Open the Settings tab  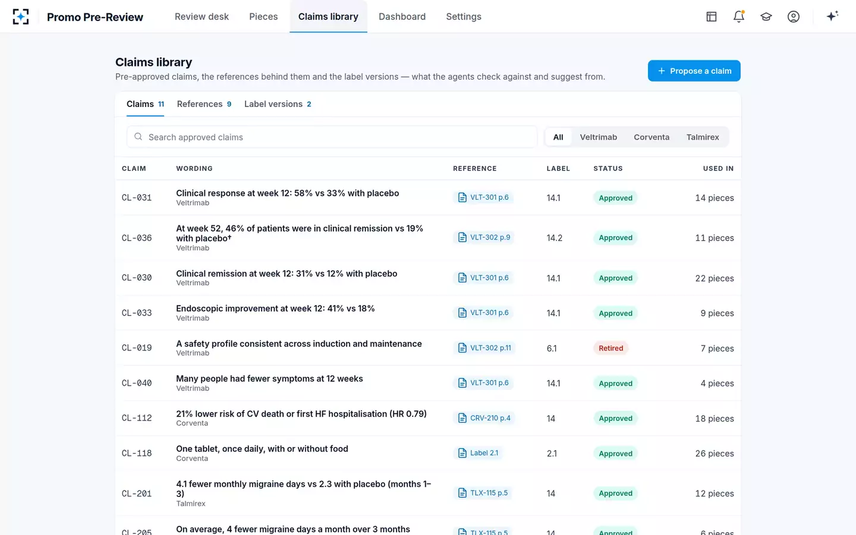tap(464, 17)
